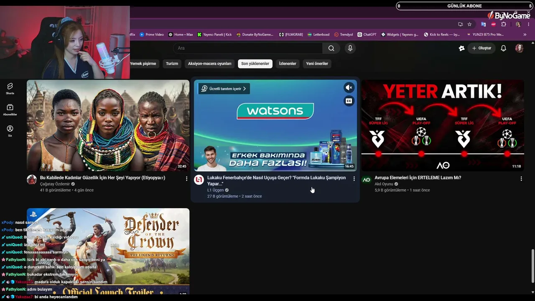535x301 pixels.
Task: Click the L1 Üçgen channel avatar
Action: [x=199, y=180]
